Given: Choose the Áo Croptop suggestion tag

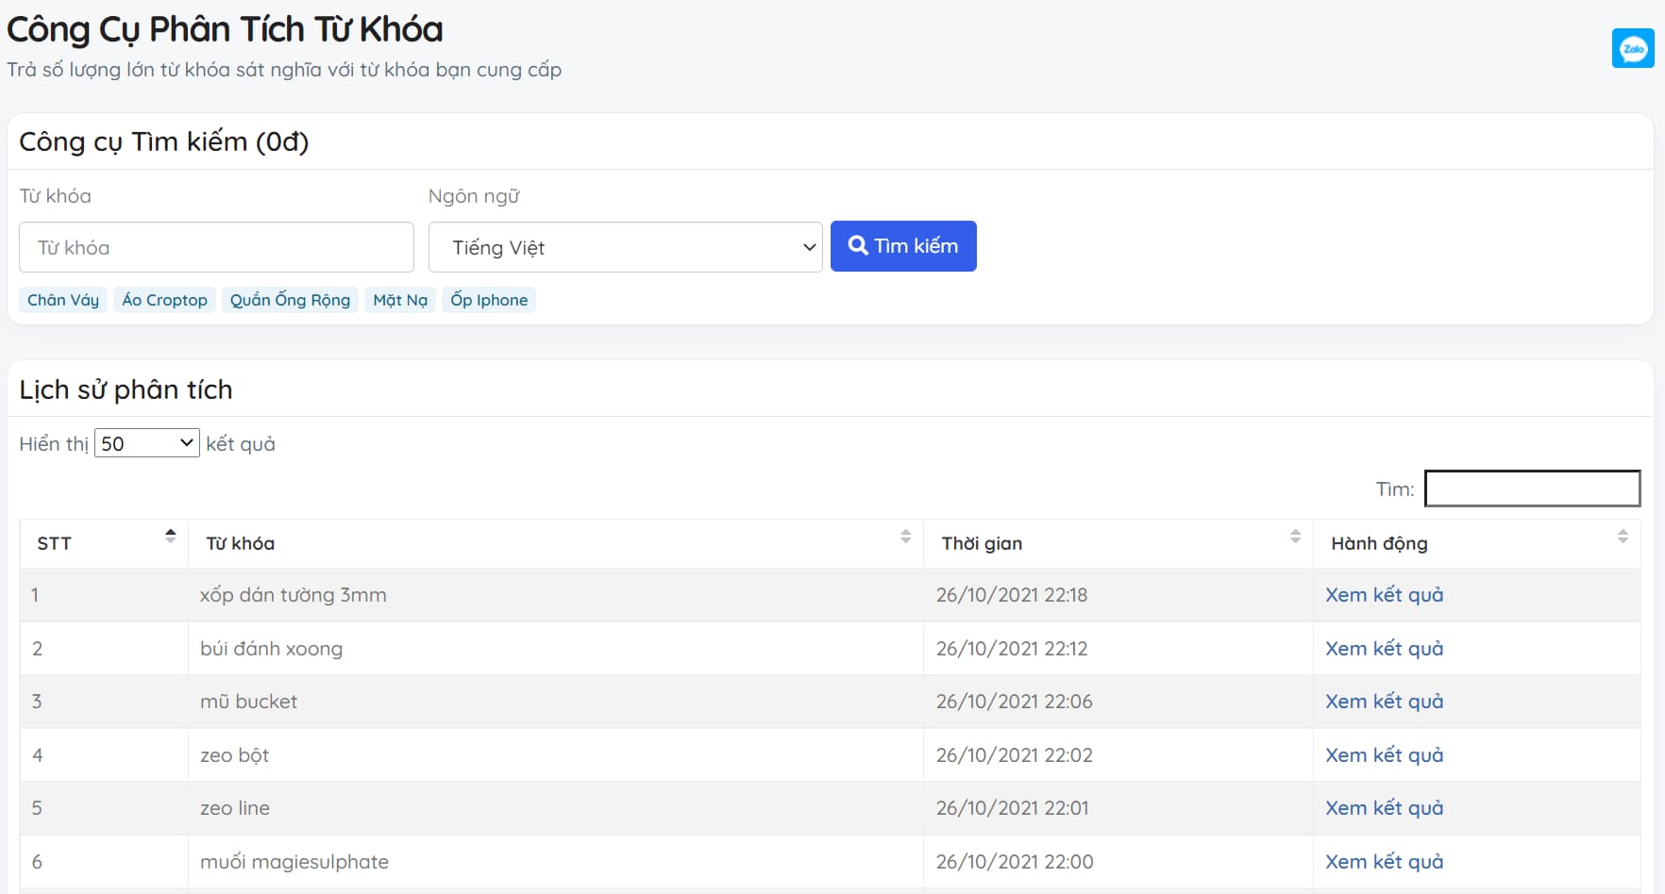Looking at the screenshot, I should pyautogui.click(x=164, y=300).
